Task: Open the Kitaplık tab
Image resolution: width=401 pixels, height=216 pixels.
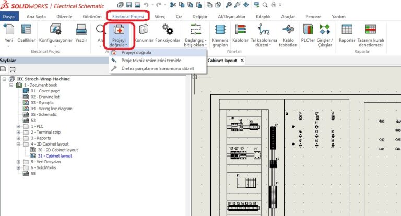Action: tap(263, 16)
